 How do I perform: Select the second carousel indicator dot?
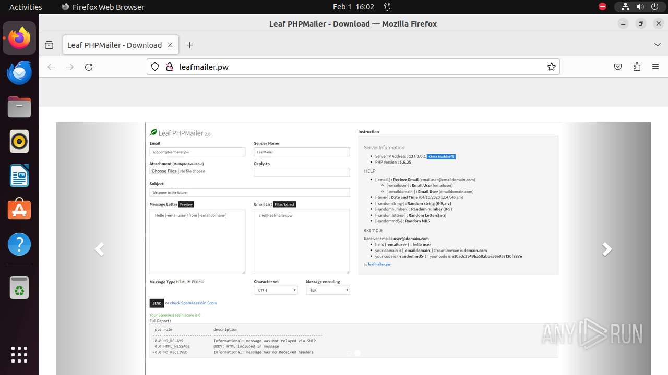click(357, 353)
